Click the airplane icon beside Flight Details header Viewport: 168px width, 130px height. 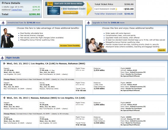(x=2, y=58)
